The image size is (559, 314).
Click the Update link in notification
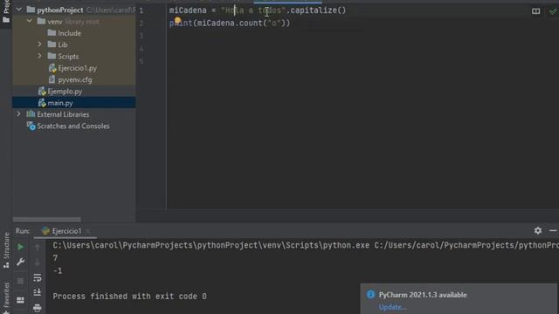(392, 307)
